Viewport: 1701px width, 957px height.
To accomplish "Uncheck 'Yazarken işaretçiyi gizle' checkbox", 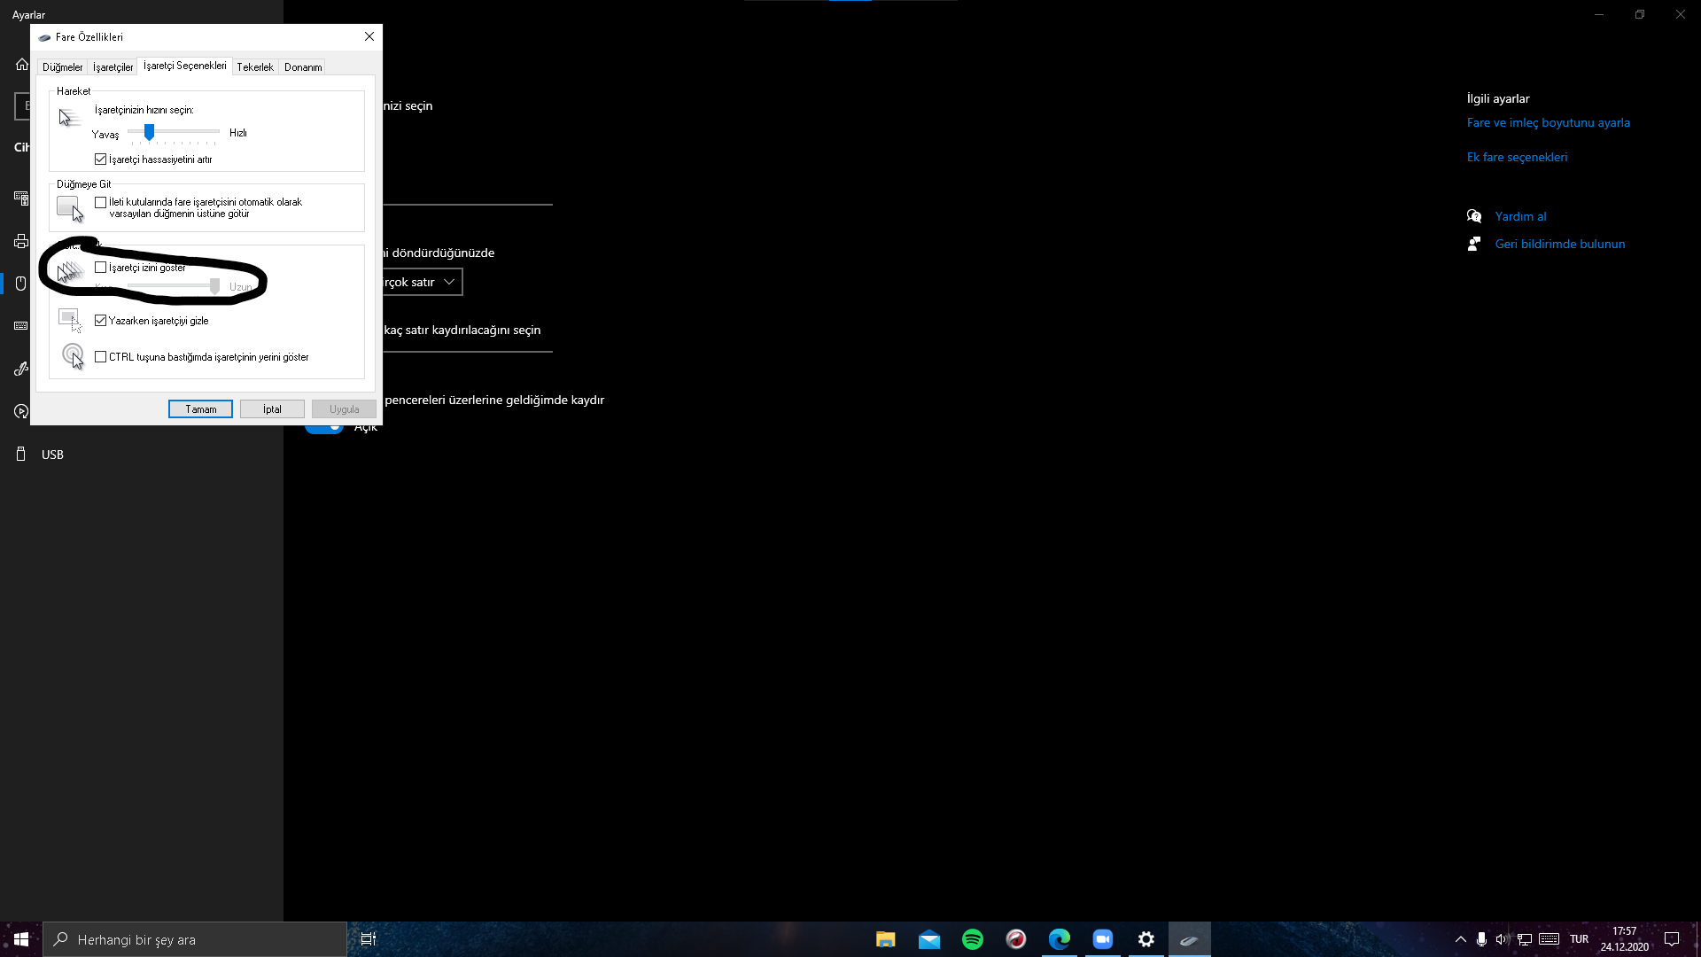I will [101, 321].
